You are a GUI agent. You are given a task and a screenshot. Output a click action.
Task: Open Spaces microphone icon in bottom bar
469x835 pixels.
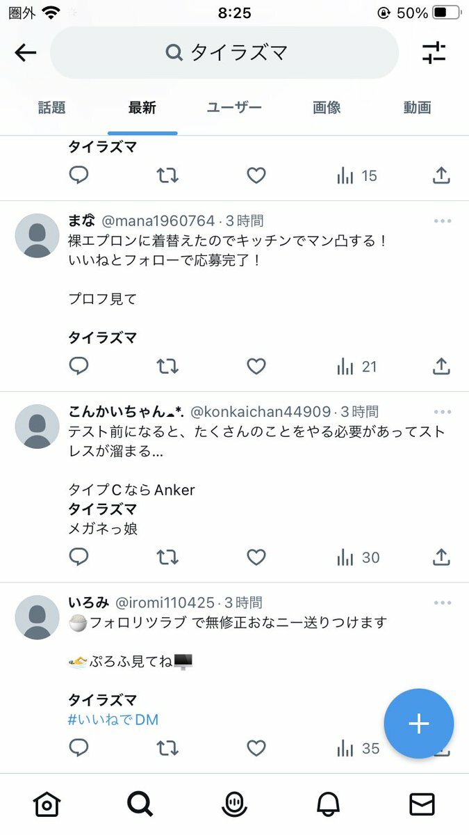pyautogui.click(x=234, y=804)
